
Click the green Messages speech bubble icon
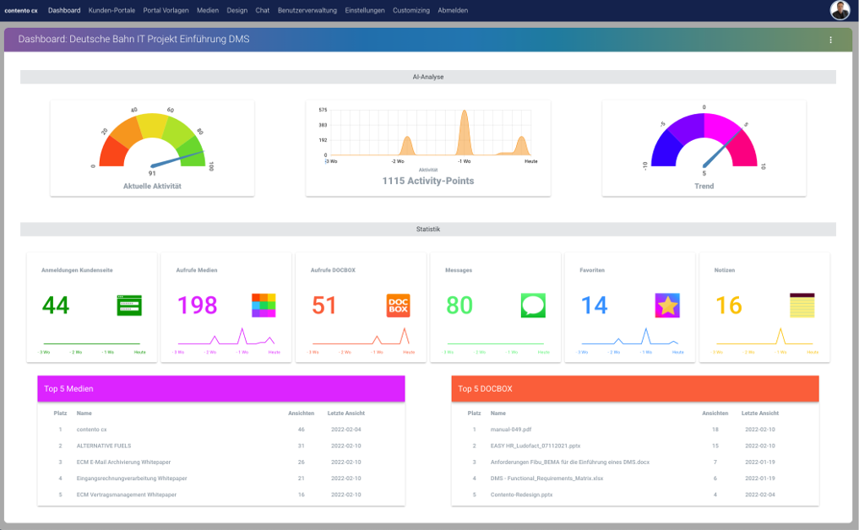pos(533,305)
